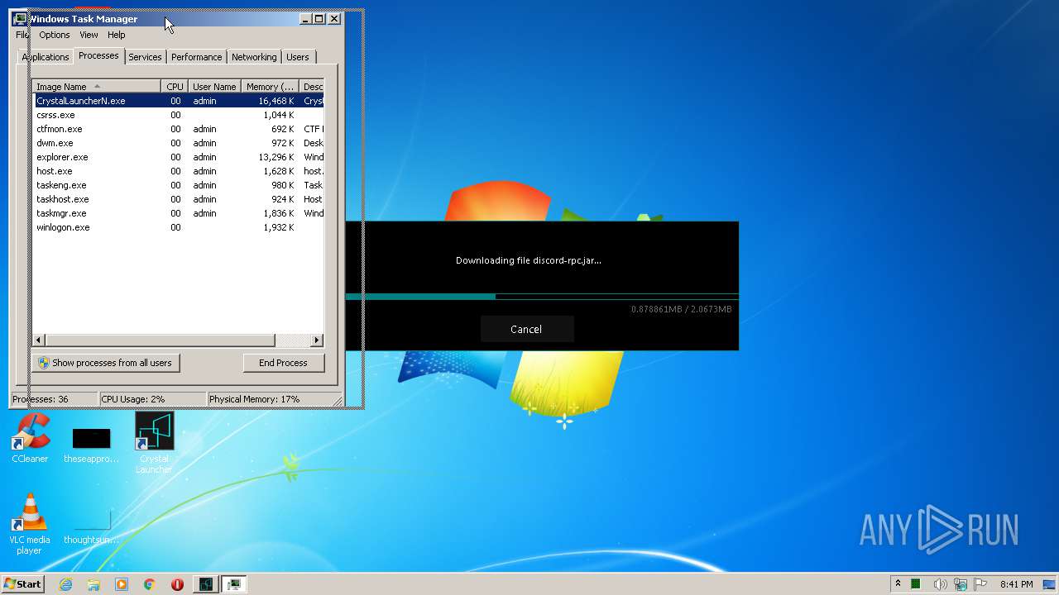Switch to the Performance tab
Viewport: 1059px width, 595px height.
(x=197, y=57)
